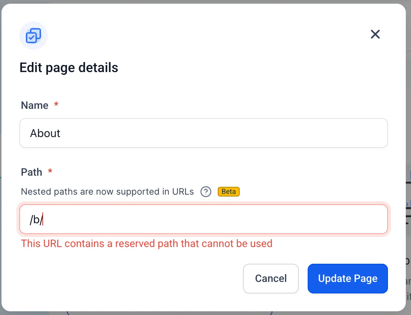
Task: Click the Update Page button
Action: coord(347,278)
